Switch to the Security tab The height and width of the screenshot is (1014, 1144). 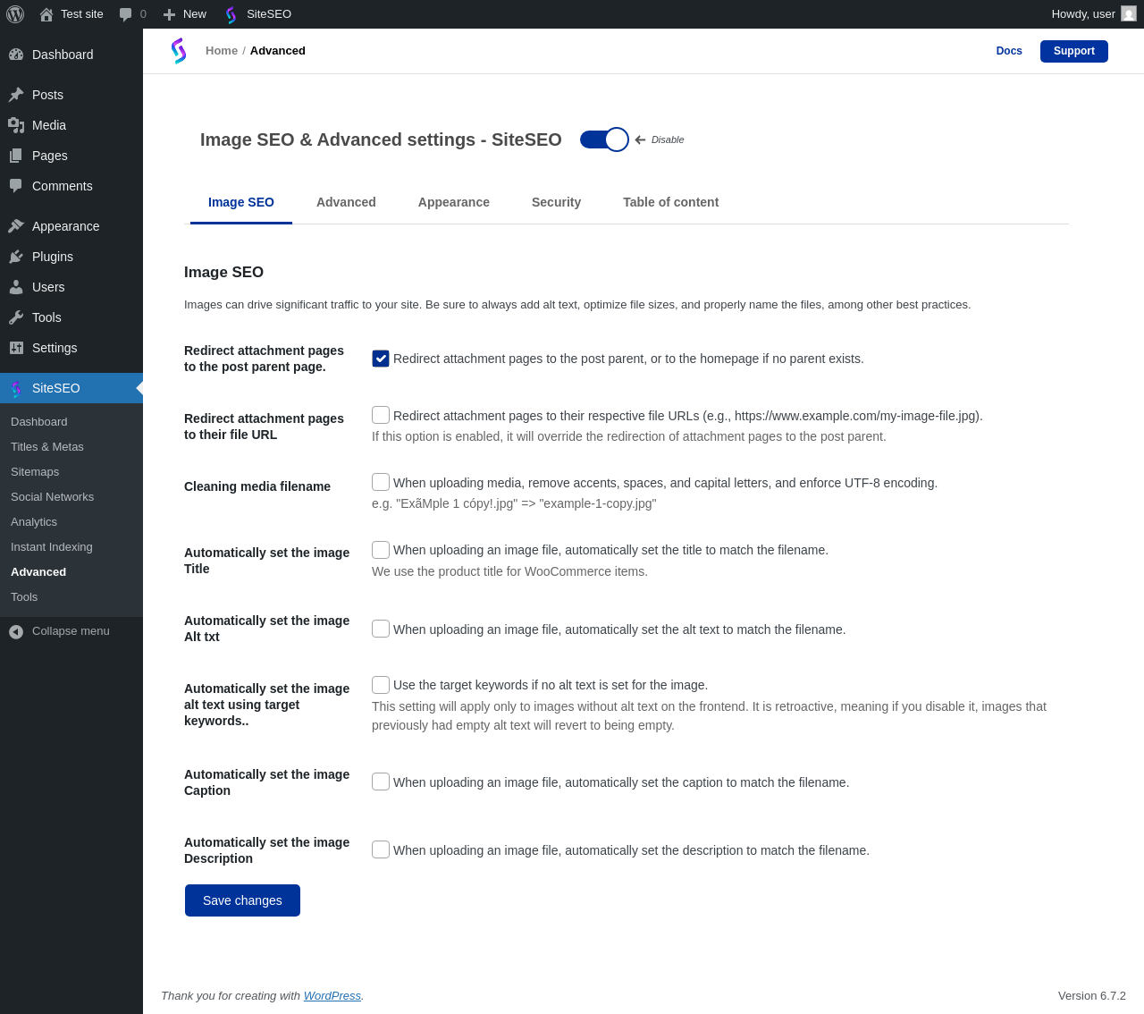coord(556,202)
